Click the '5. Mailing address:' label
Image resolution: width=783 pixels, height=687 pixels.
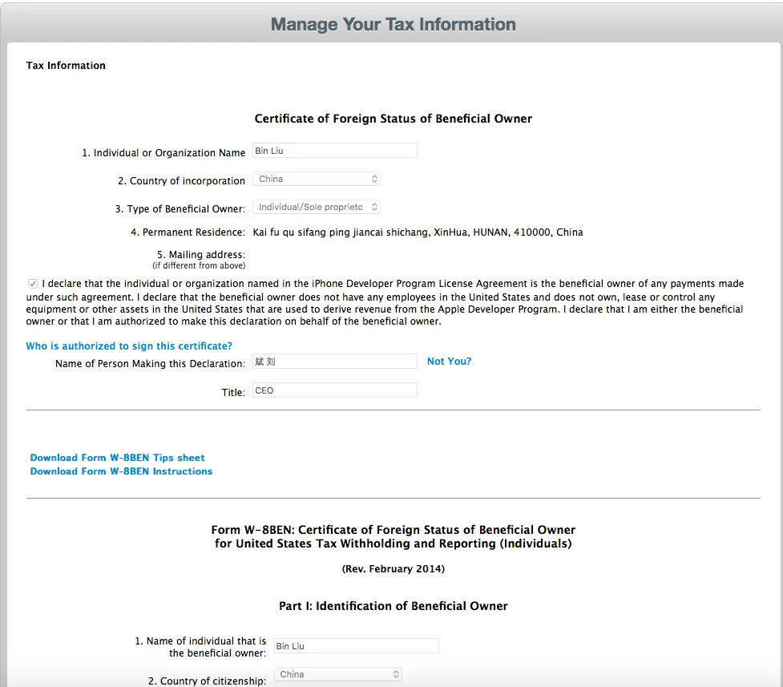tap(200, 255)
